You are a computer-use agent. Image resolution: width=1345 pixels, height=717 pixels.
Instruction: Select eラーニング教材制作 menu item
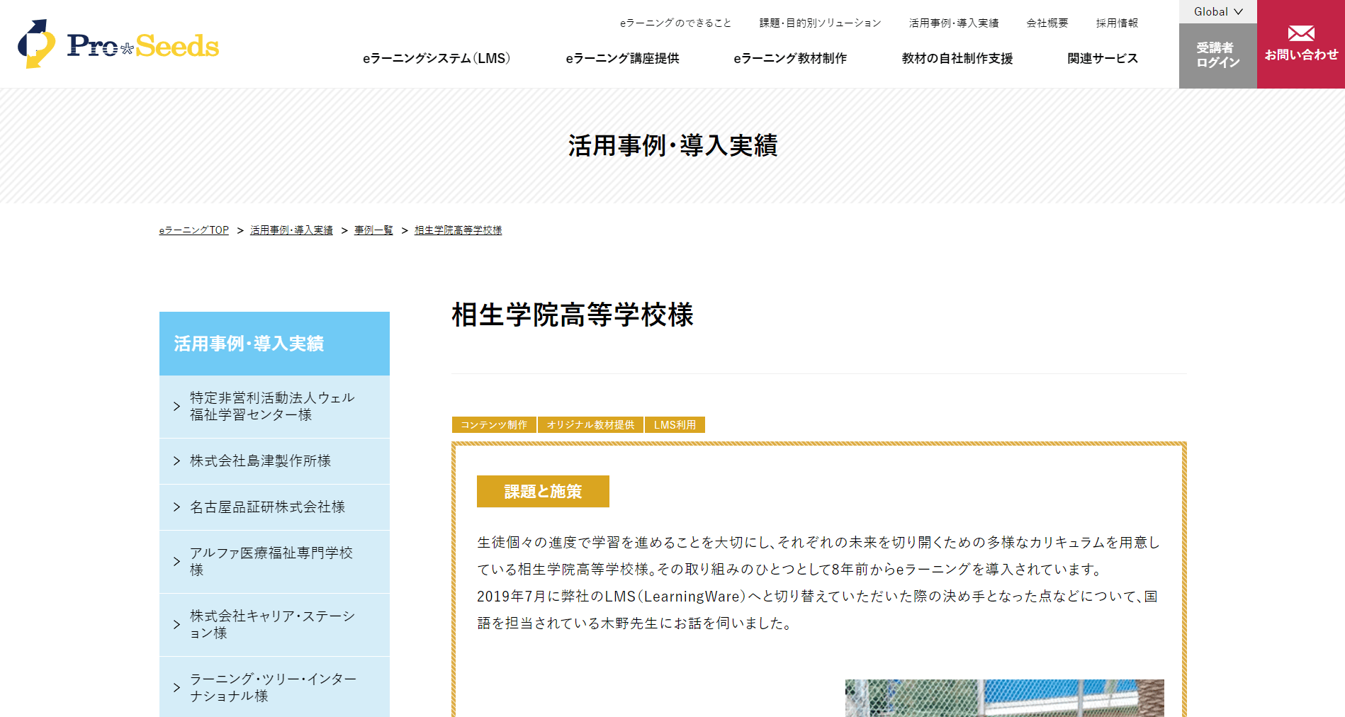pos(790,58)
